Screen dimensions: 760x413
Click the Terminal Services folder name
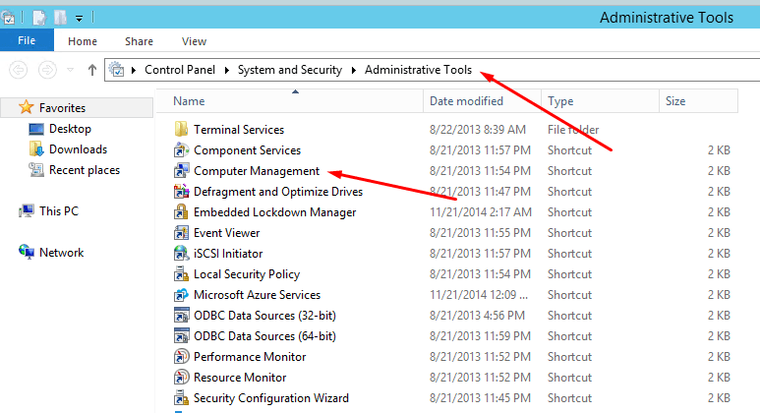coord(239,130)
